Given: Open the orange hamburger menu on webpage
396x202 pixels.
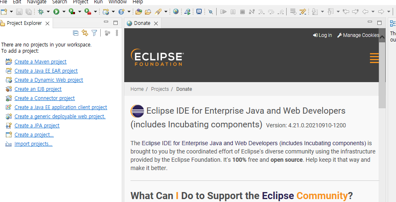Looking at the screenshot, I should [374, 58].
